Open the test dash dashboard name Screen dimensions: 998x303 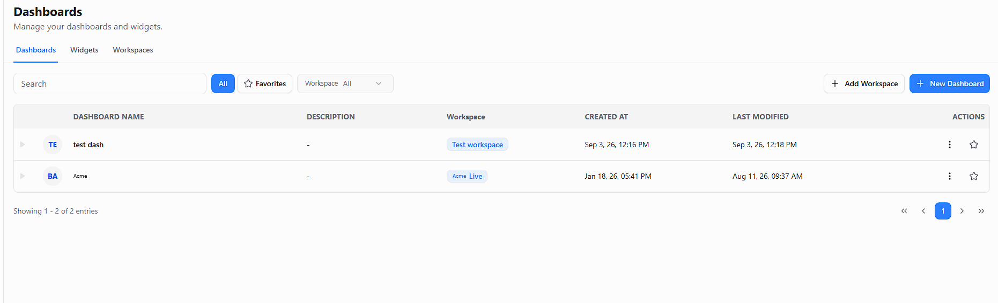88,145
